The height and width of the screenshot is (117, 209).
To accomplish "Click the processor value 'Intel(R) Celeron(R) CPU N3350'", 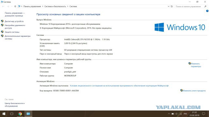I will click(87, 39).
